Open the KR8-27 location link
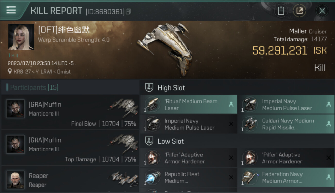Image resolution: width=335 pixels, height=193 pixels. 43,72
